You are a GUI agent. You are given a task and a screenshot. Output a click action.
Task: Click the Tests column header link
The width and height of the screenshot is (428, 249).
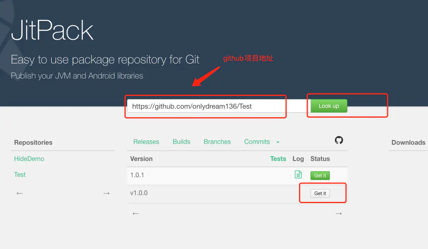coord(278,159)
